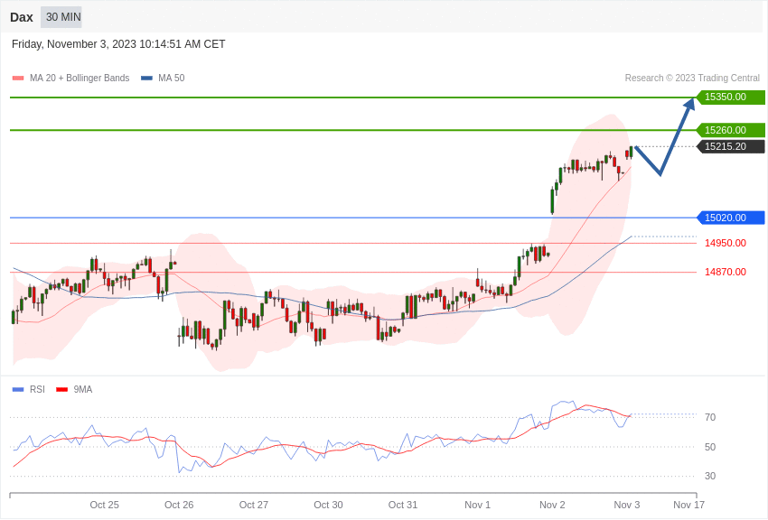Image resolution: width=768 pixels, height=520 pixels.
Task: Select the chart date and time text
Action: (118, 44)
